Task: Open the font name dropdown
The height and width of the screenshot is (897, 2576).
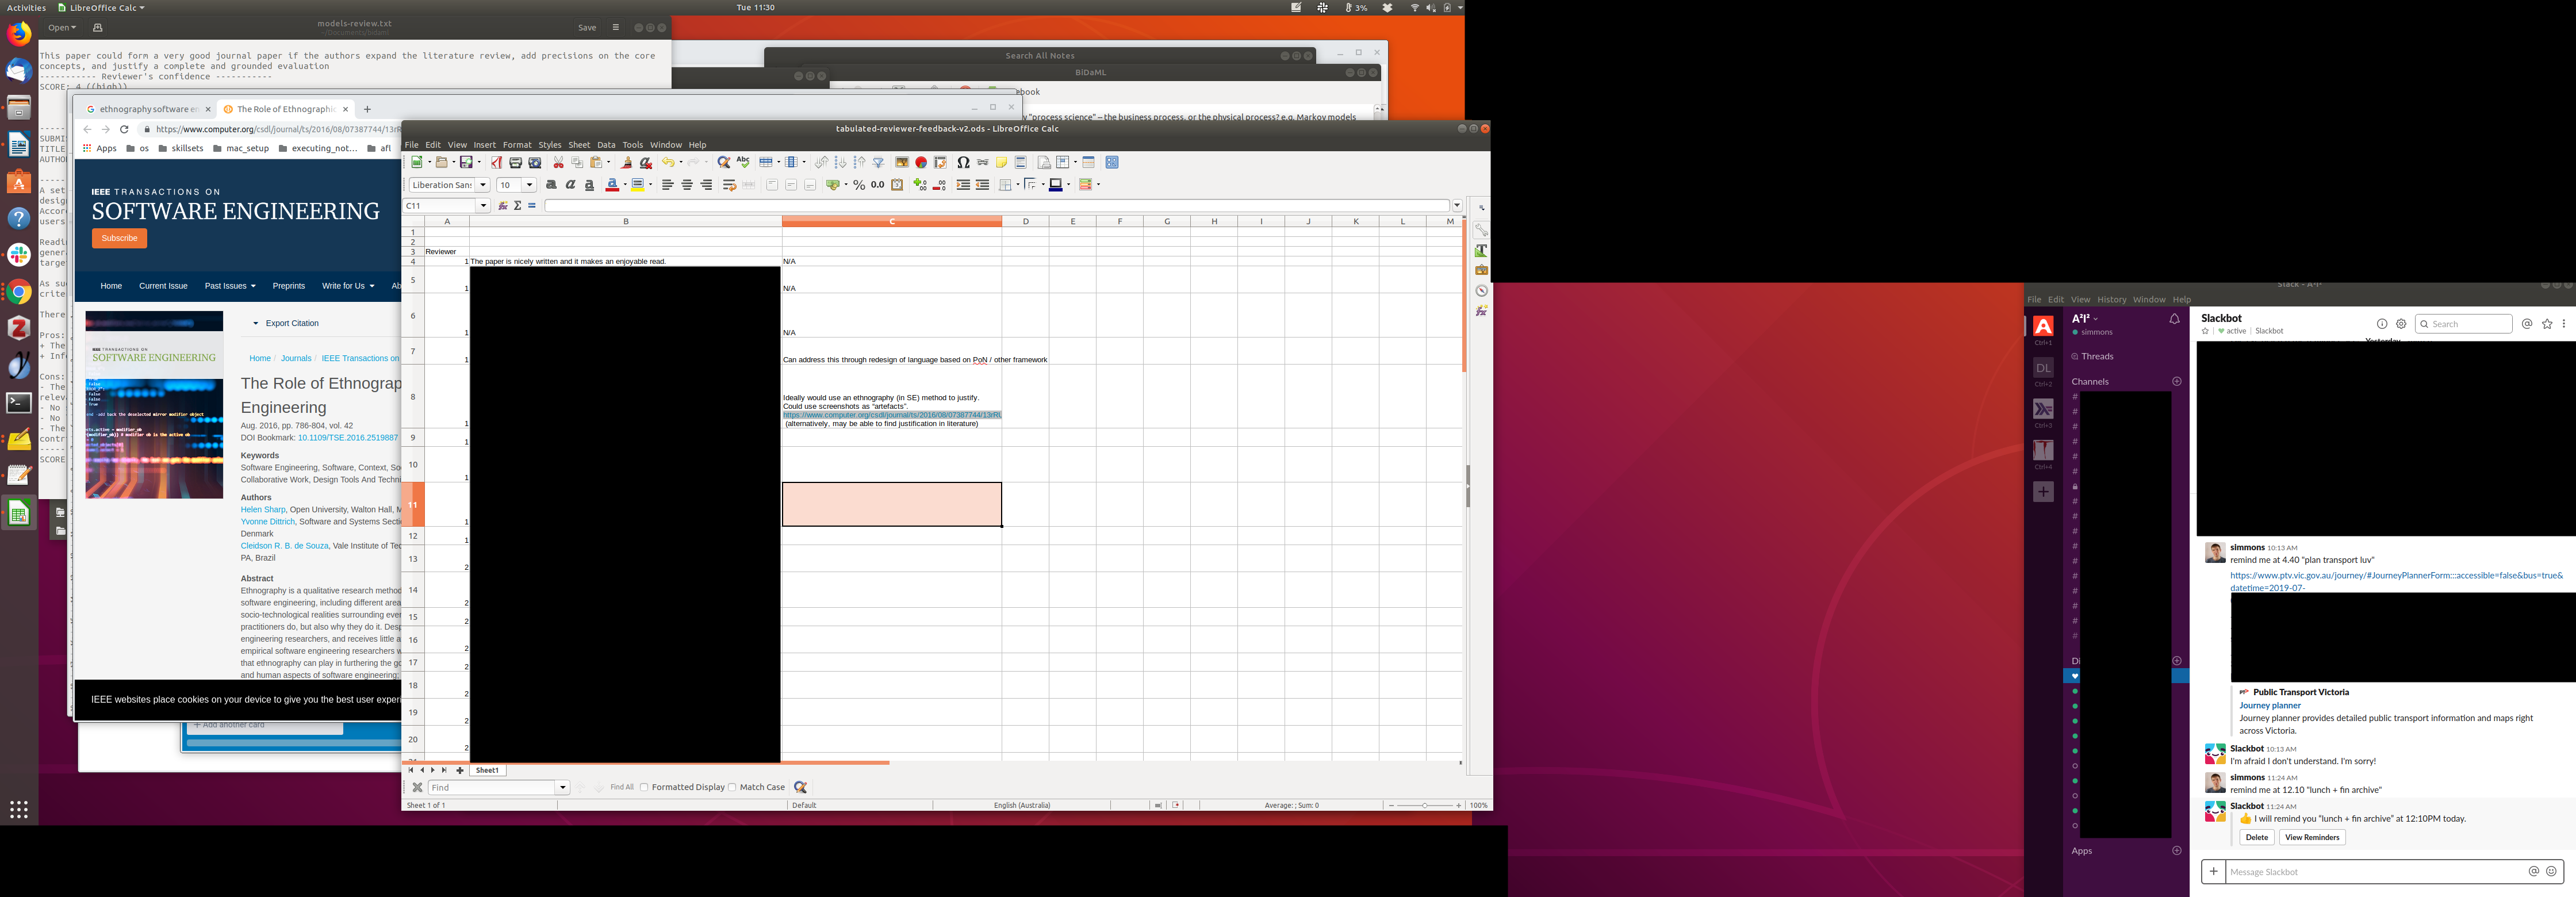Action: [x=483, y=185]
